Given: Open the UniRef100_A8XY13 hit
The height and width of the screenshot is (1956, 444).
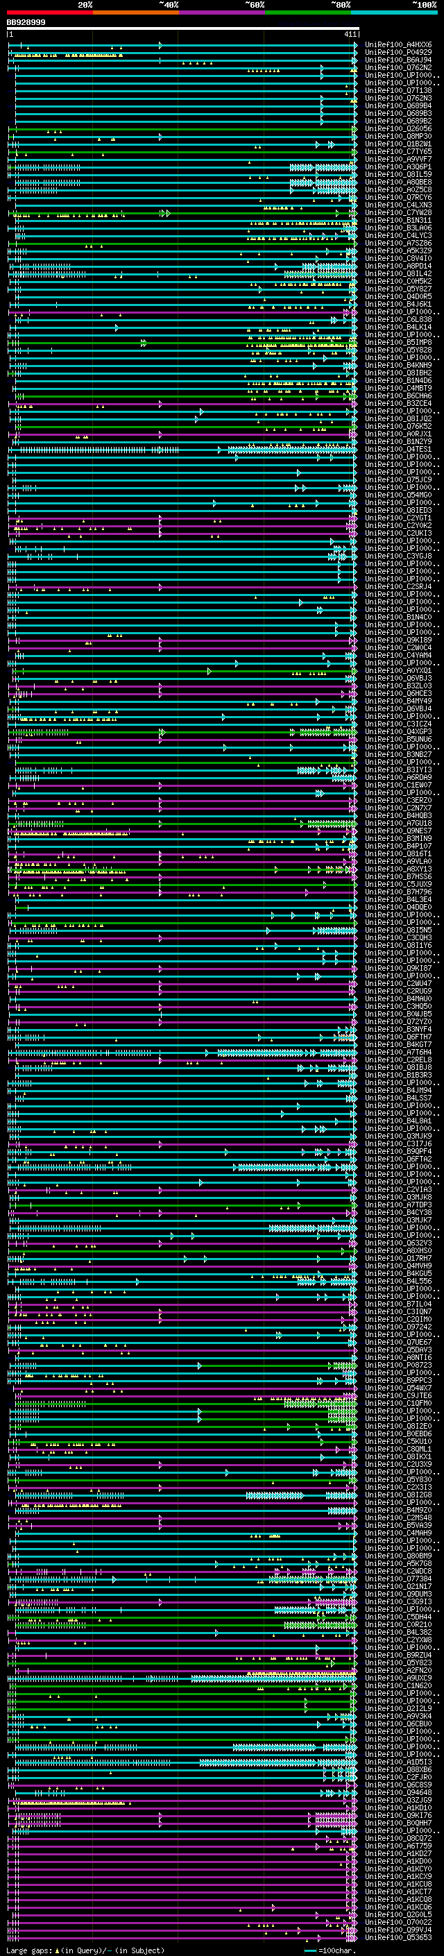Looking at the screenshot, I should click(398, 869).
